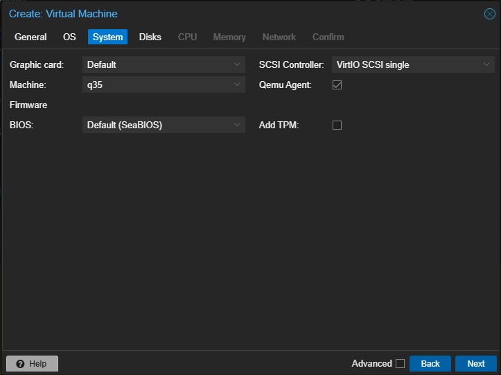The height and width of the screenshot is (375, 501).
Task: Enable the Add TPM checkbox
Action: click(337, 125)
